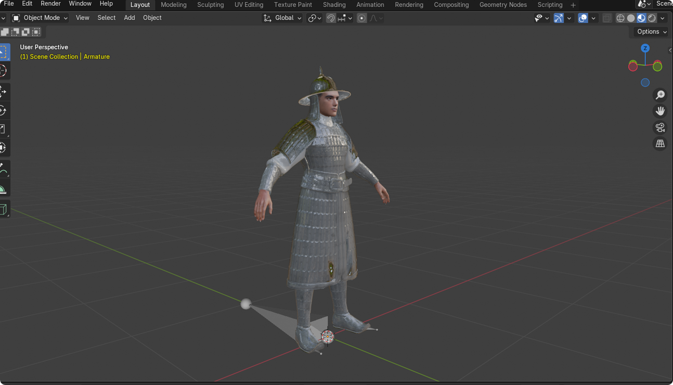Set selection mode to intersect
Image resolution: width=673 pixels, height=385 pixels.
(36, 32)
